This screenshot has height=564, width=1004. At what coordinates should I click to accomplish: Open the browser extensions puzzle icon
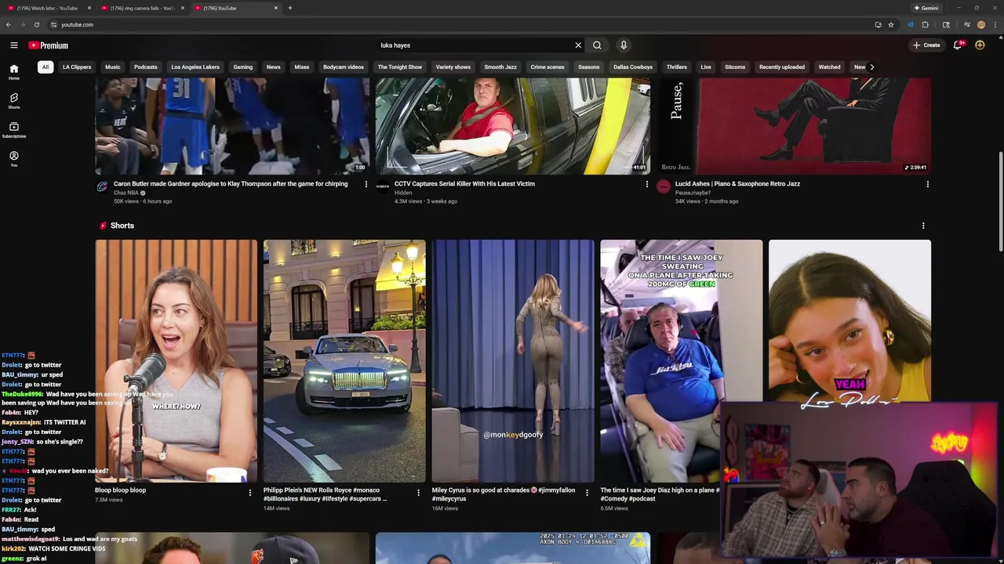925,24
